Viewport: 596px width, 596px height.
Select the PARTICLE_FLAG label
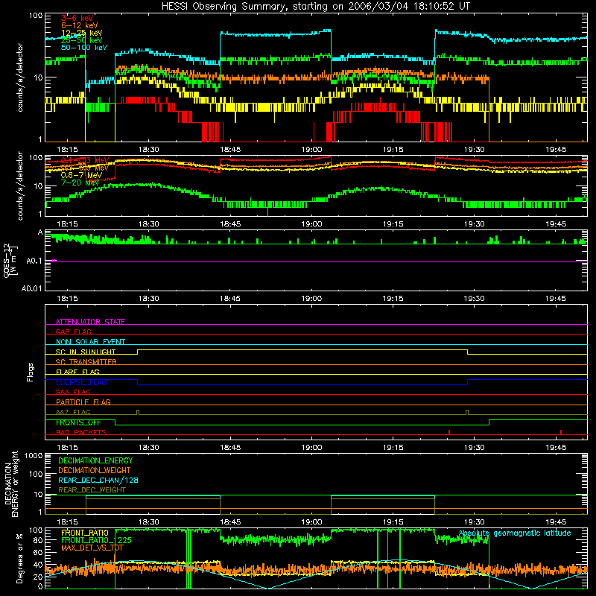(x=83, y=402)
